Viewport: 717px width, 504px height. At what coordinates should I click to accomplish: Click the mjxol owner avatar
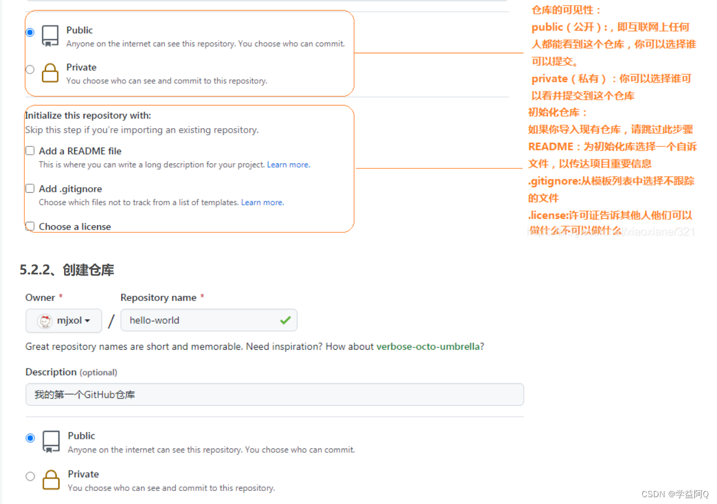[x=45, y=321]
